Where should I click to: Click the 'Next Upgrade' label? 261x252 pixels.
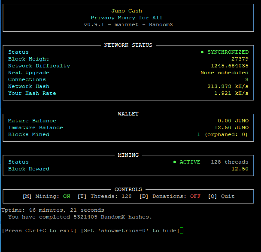[29, 73]
